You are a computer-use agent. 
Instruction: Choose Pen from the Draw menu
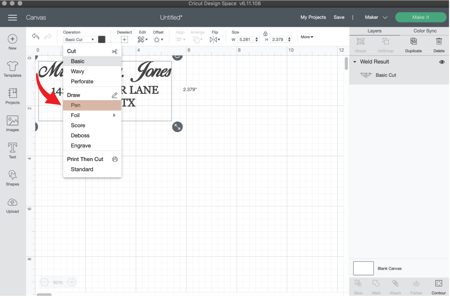76,105
